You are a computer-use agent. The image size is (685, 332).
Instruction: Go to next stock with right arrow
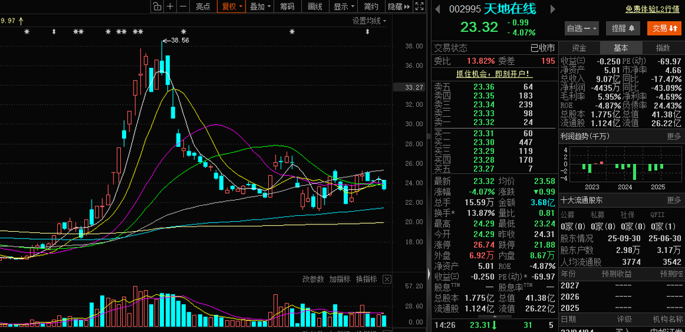[x=553, y=9]
